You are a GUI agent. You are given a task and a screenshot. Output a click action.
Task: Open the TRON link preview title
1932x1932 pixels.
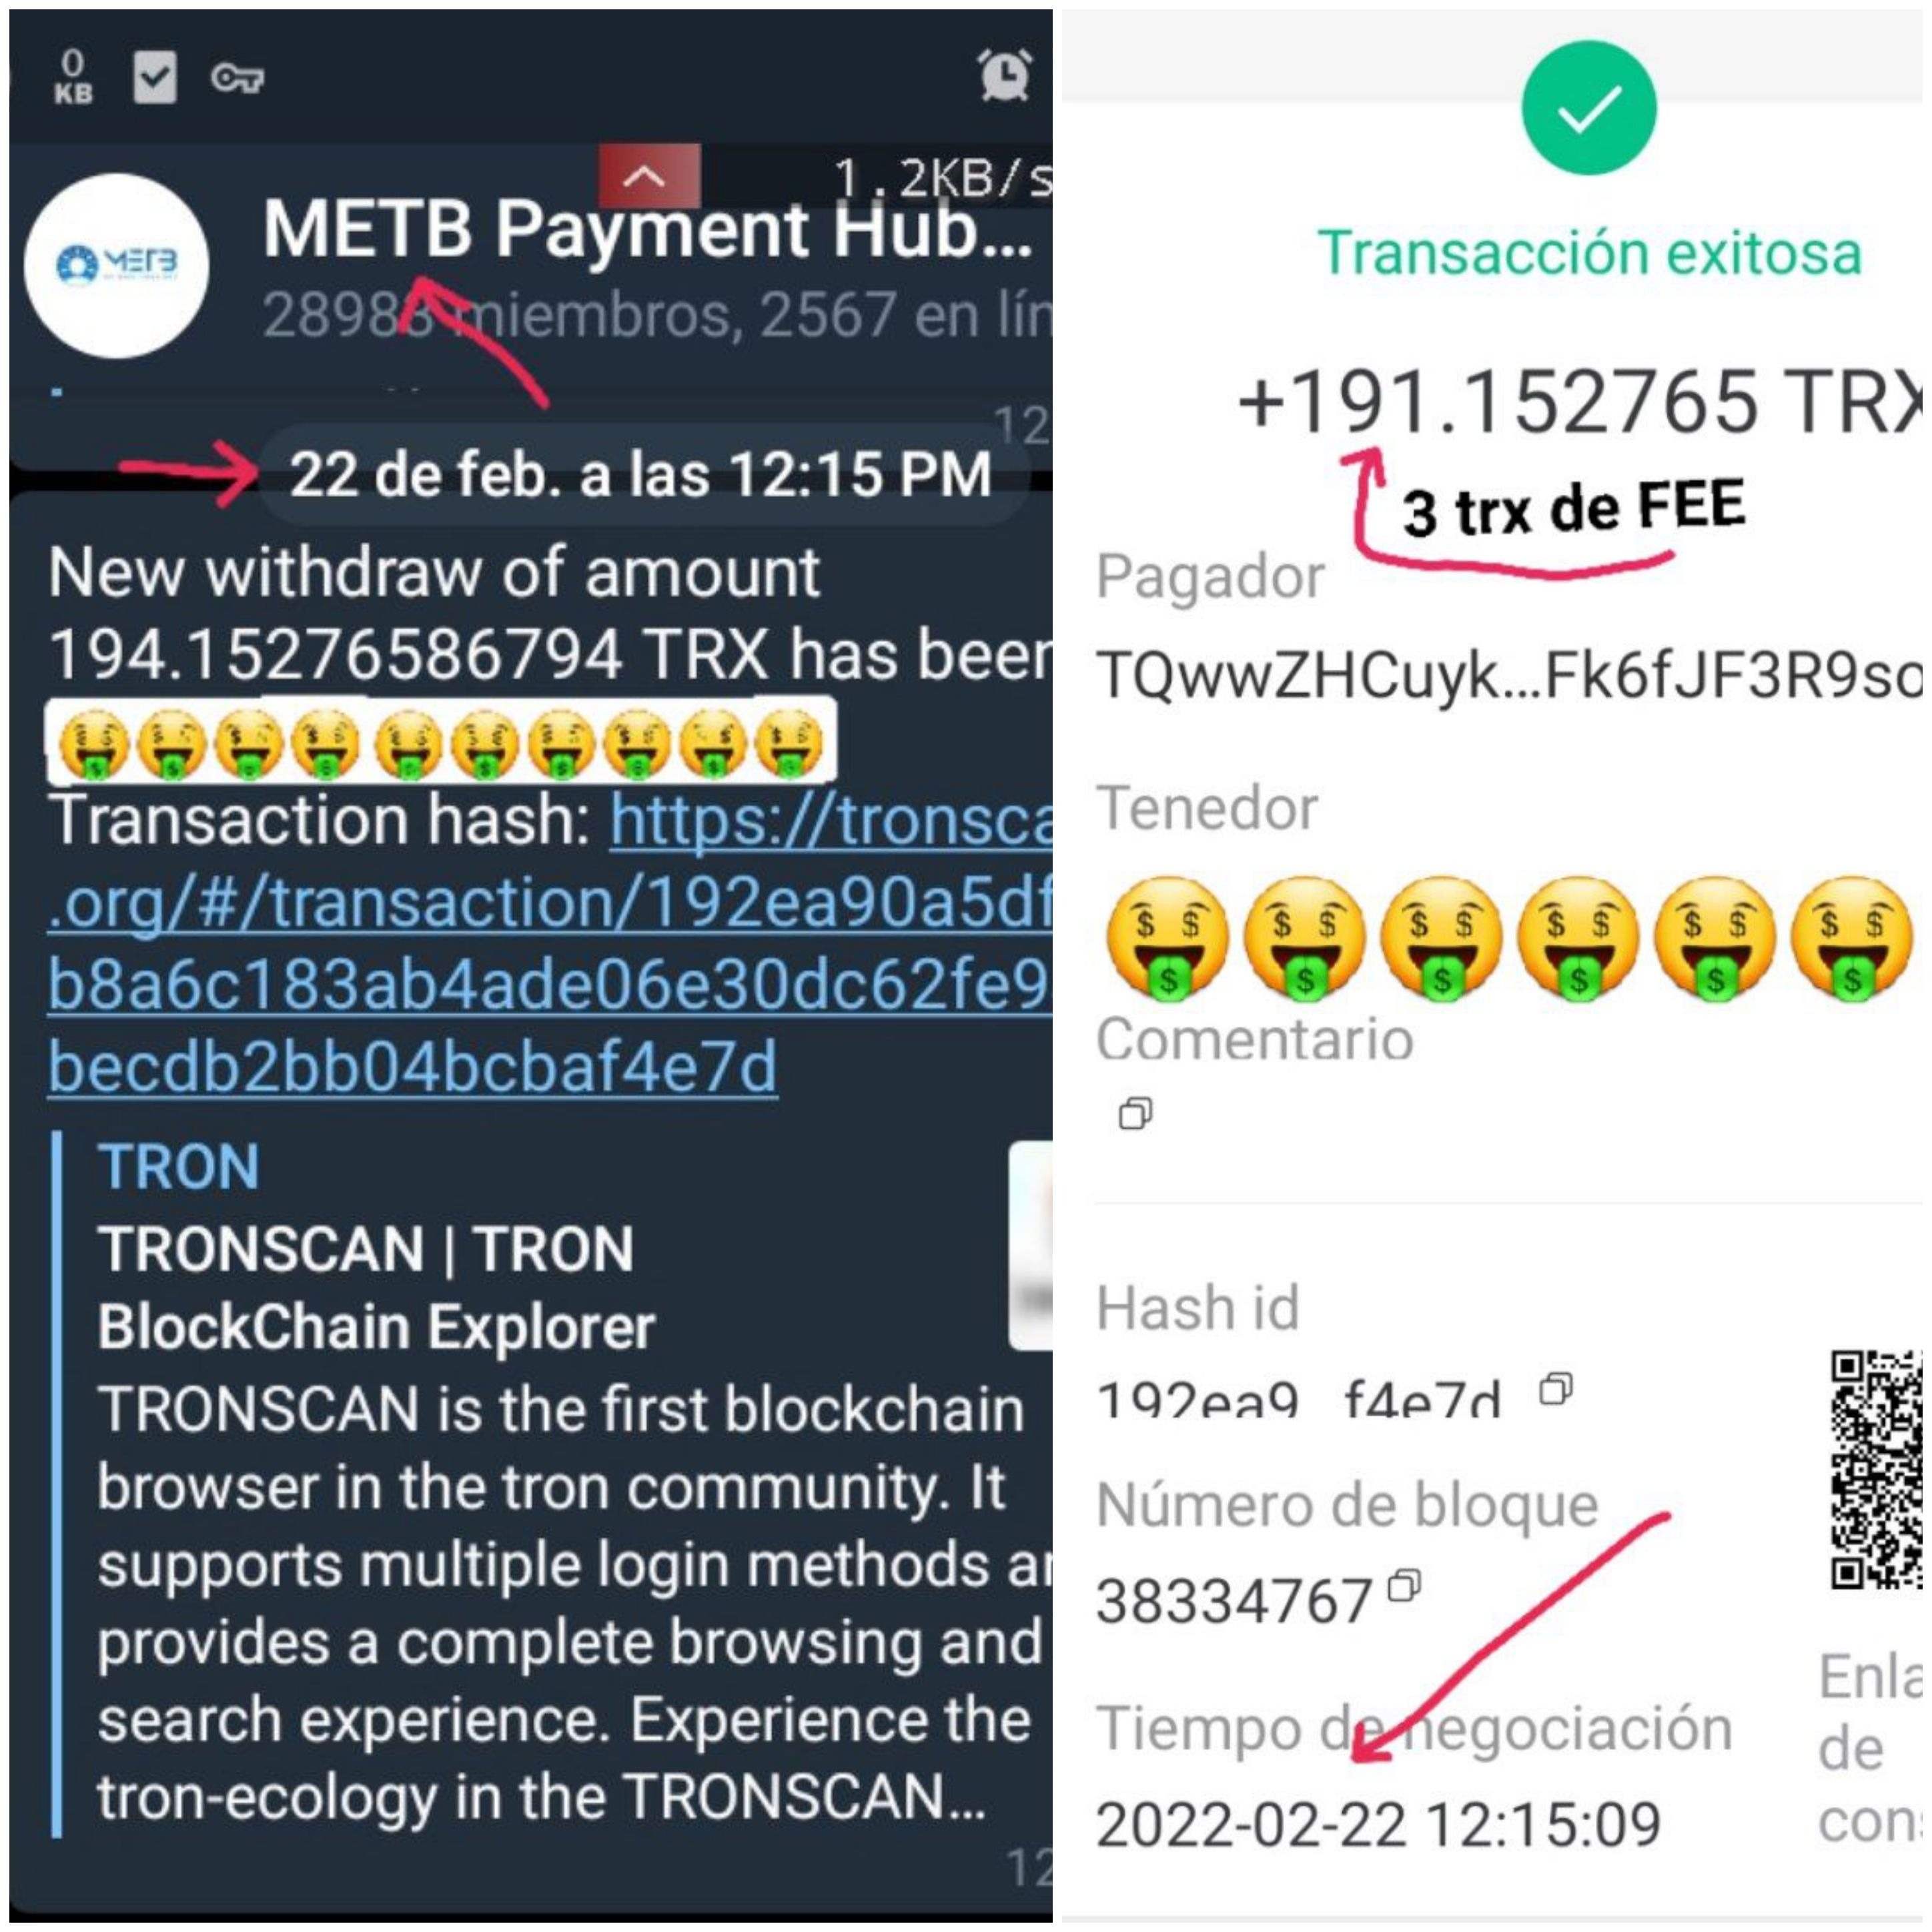(178, 1166)
